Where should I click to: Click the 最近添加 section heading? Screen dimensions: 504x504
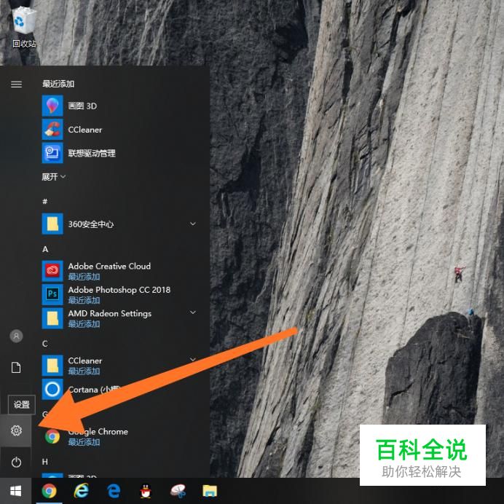tap(58, 84)
